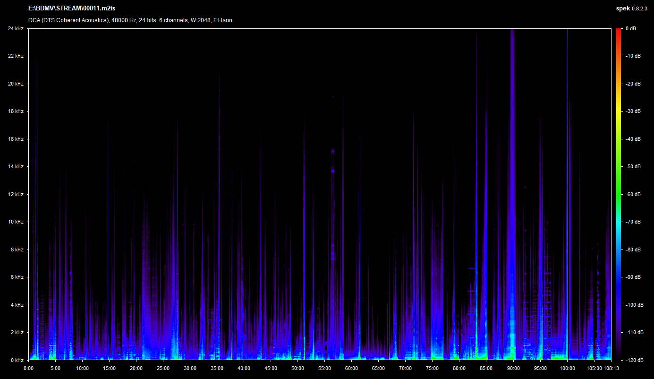Click the 16 kHz frequency axis label
The height and width of the screenshot is (379, 654).
point(16,139)
